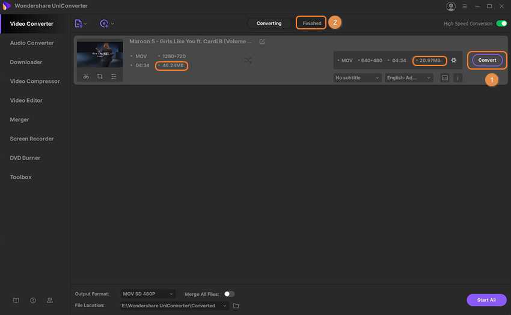Open Video Compressor in sidebar
This screenshot has width=511, height=315.
[x=35, y=82]
